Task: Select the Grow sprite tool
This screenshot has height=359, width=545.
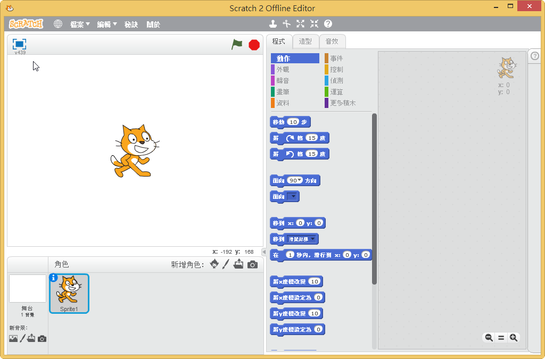Action: tap(300, 23)
